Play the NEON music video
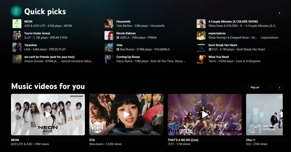 point(48,115)
